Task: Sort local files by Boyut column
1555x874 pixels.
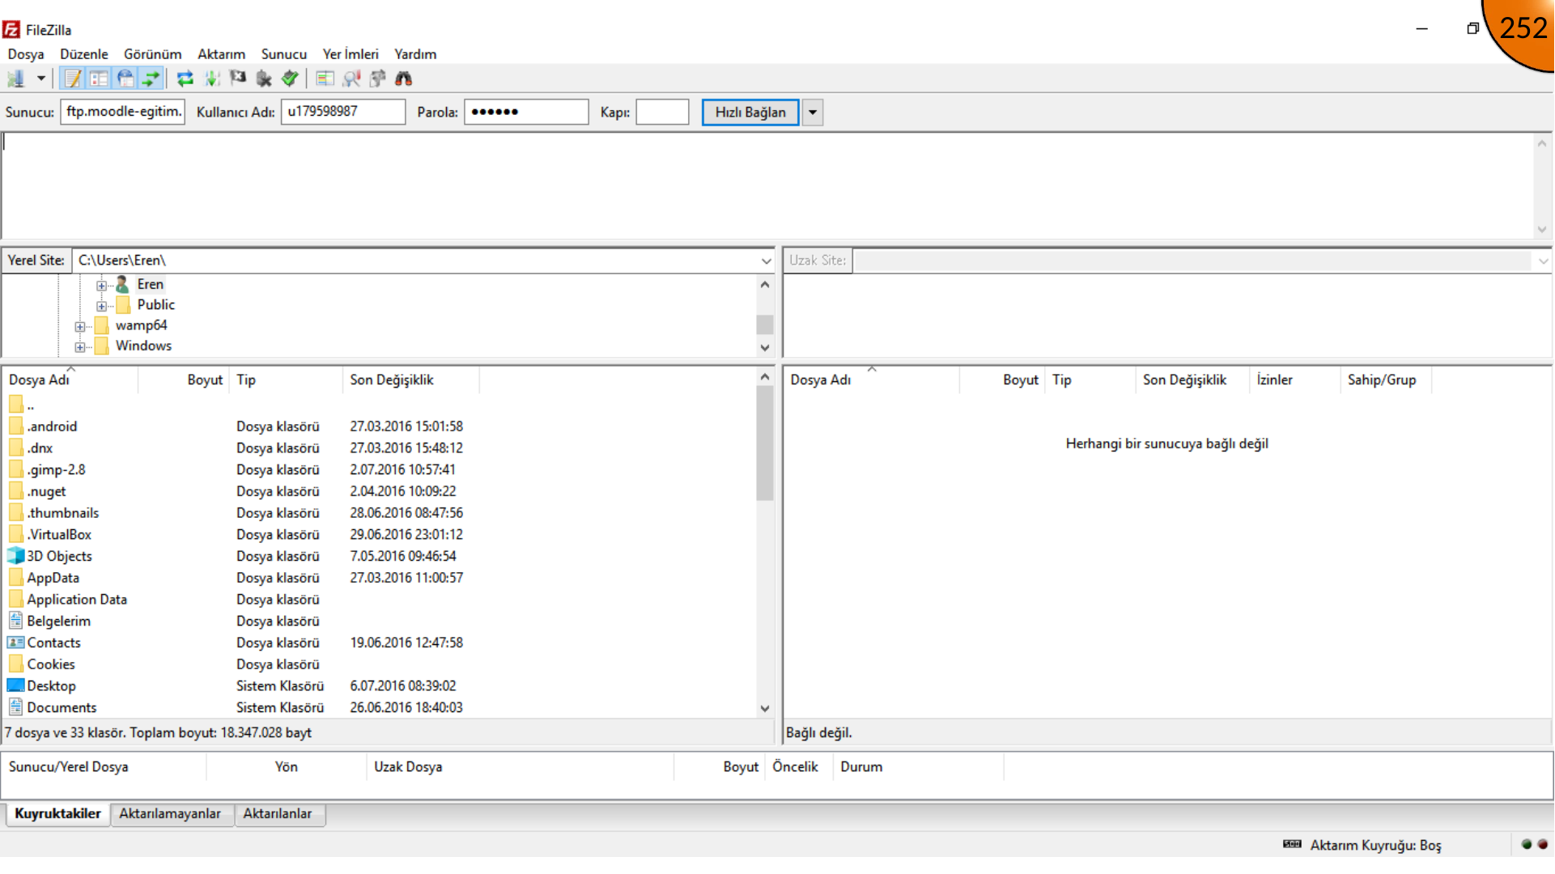Action: pyautogui.click(x=184, y=380)
